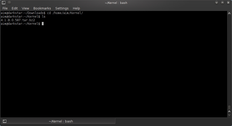Open the File menu
This screenshot has width=232, height=126.
point(5,8)
